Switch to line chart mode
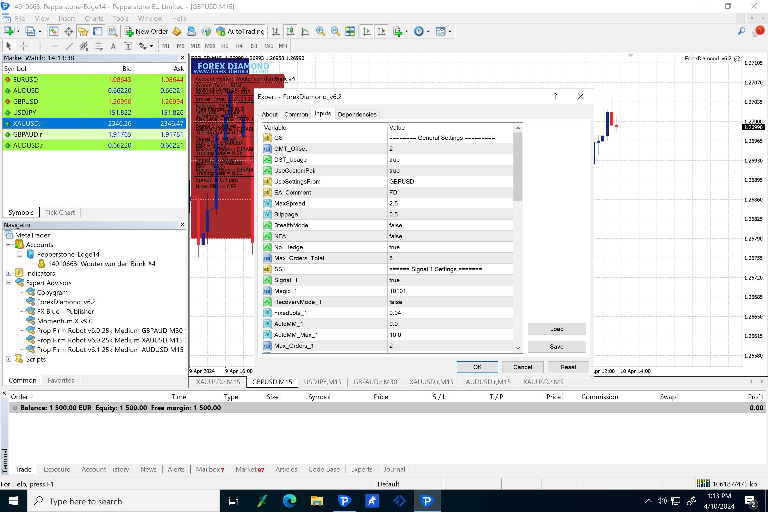This screenshot has height=512, width=768. (305, 31)
